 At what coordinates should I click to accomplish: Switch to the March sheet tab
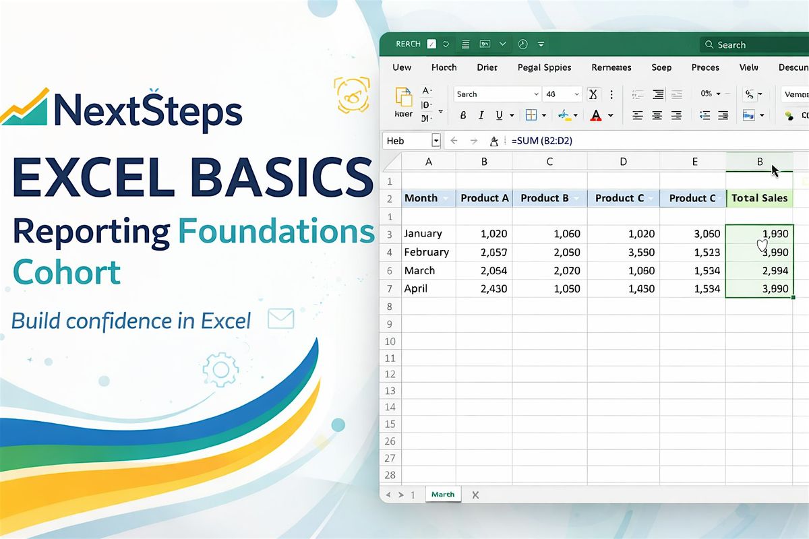[x=442, y=495]
